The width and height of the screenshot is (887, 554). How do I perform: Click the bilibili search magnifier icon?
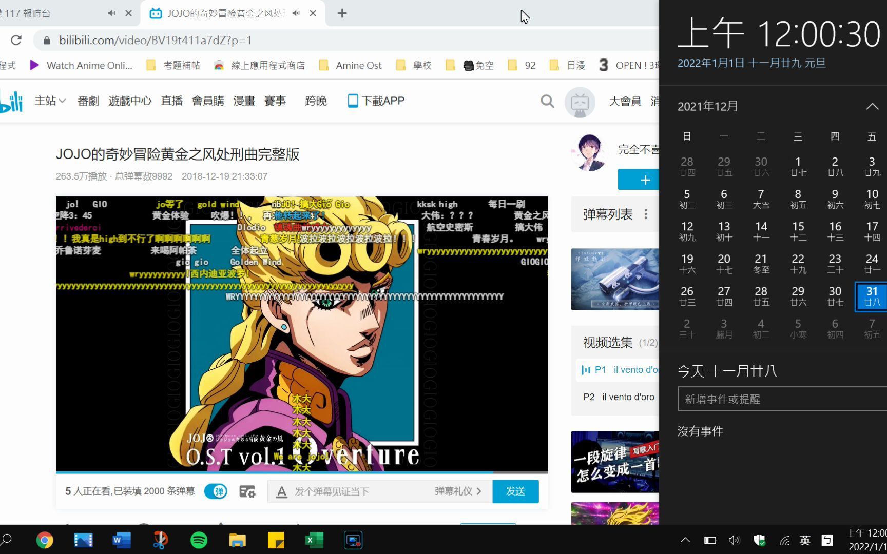(547, 101)
